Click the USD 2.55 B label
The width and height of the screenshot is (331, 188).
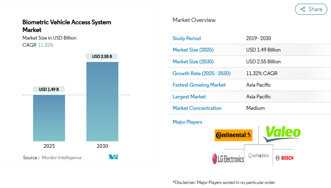click(x=102, y=56)
